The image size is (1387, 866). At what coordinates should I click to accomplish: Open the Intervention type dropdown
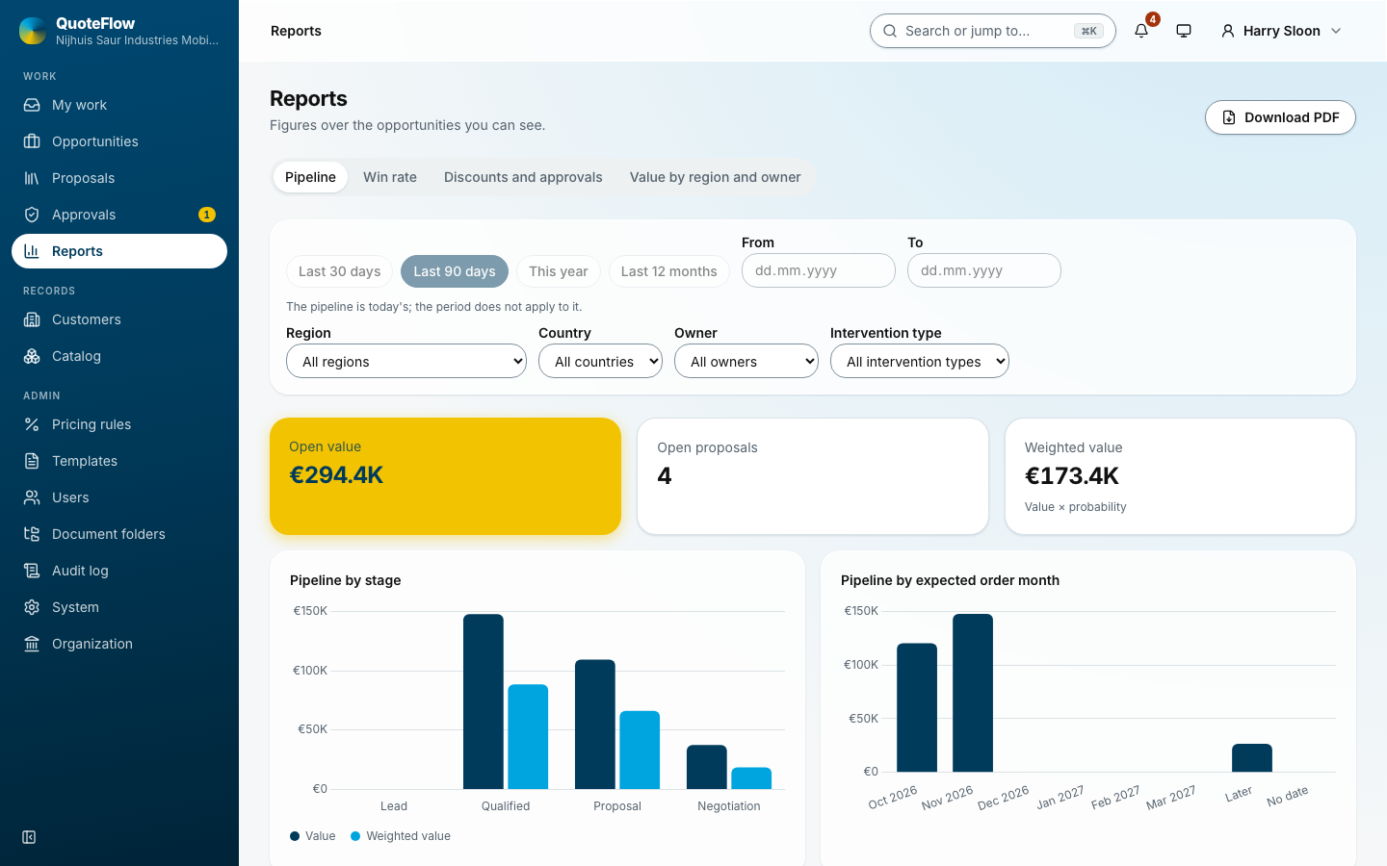tap(920, 361)
